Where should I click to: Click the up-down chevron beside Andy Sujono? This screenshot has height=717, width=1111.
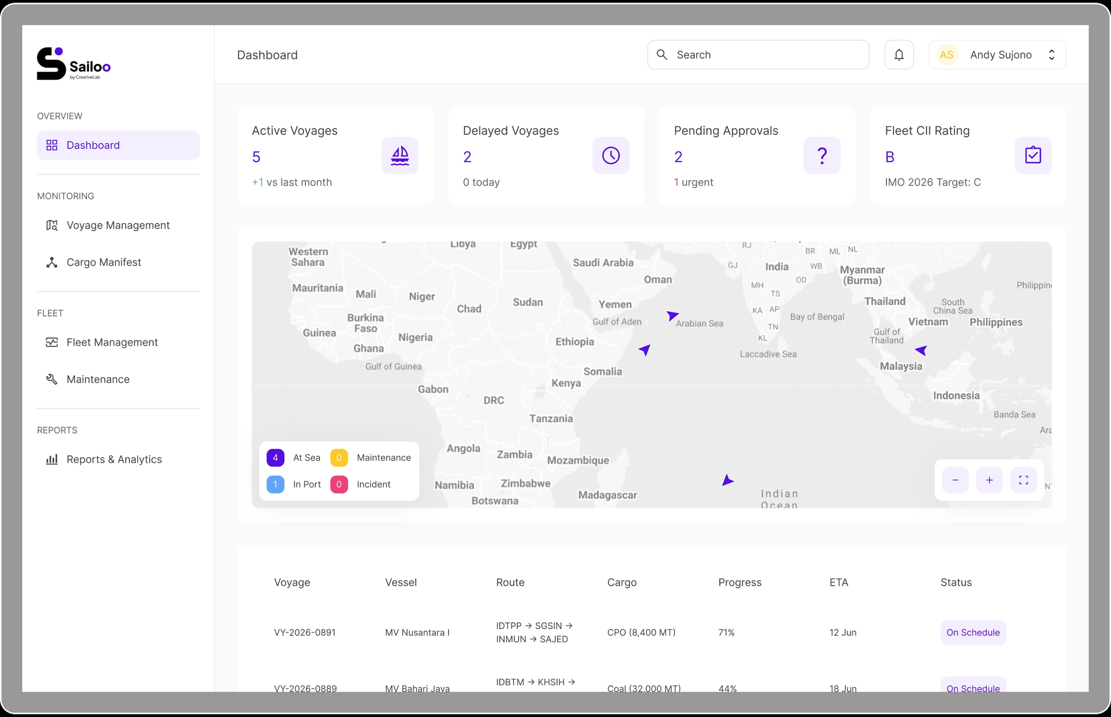pyautogui.click(x=1051, y=55)
